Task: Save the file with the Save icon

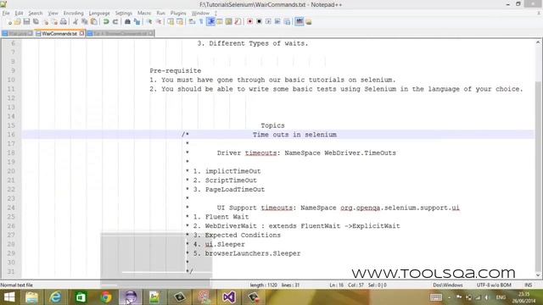Action: tap(26, 22)
